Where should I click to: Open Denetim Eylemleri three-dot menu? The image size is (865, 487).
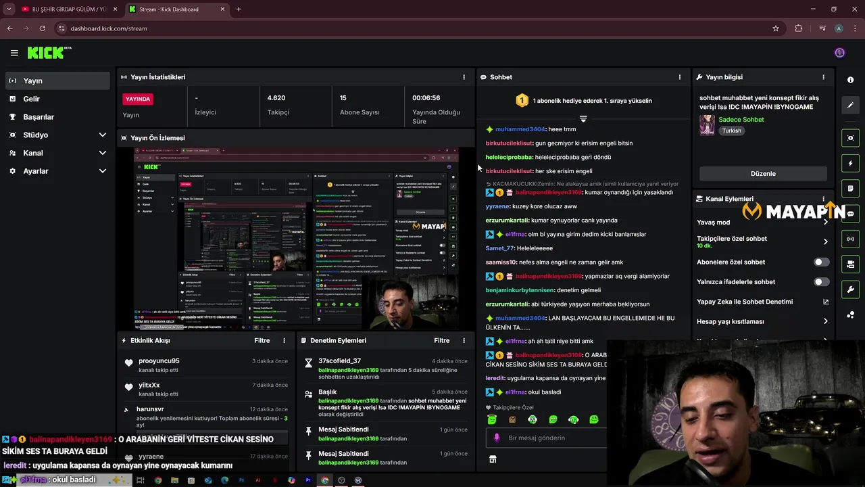coord(464,341)
